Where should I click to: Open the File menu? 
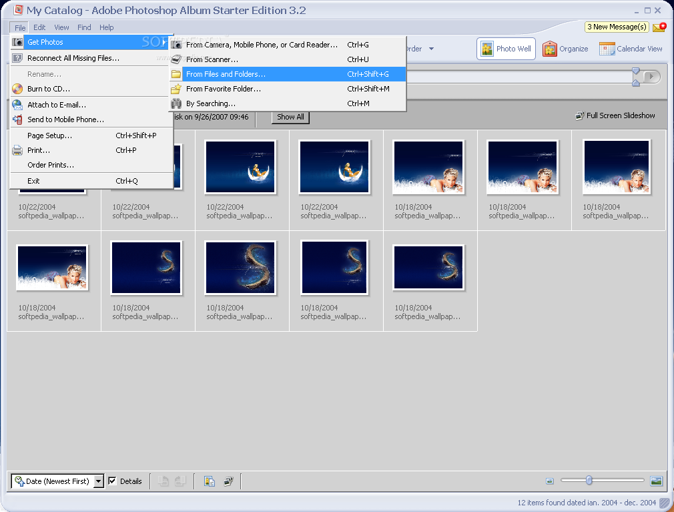pos(20,27)
